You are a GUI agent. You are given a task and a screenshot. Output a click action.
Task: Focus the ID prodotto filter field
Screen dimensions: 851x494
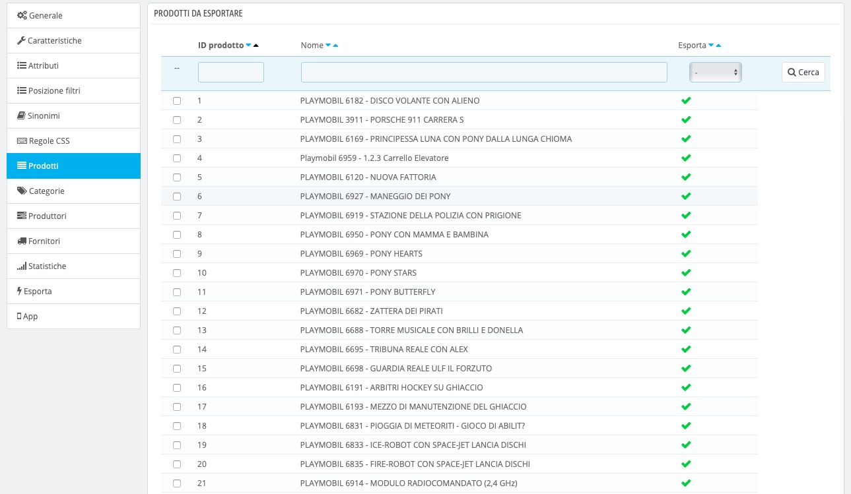click(x=231, y=73)
